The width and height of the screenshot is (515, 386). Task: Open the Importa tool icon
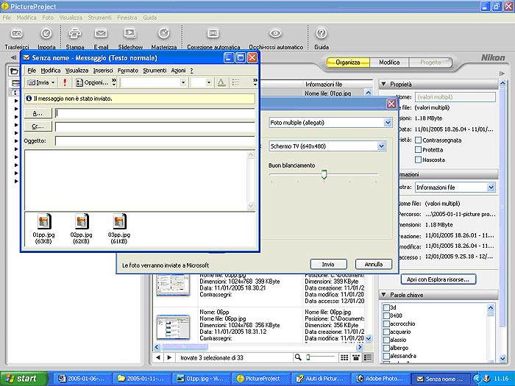[x=46, y=34]
